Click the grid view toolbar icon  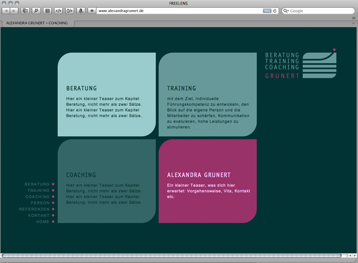tap(47, 11)
